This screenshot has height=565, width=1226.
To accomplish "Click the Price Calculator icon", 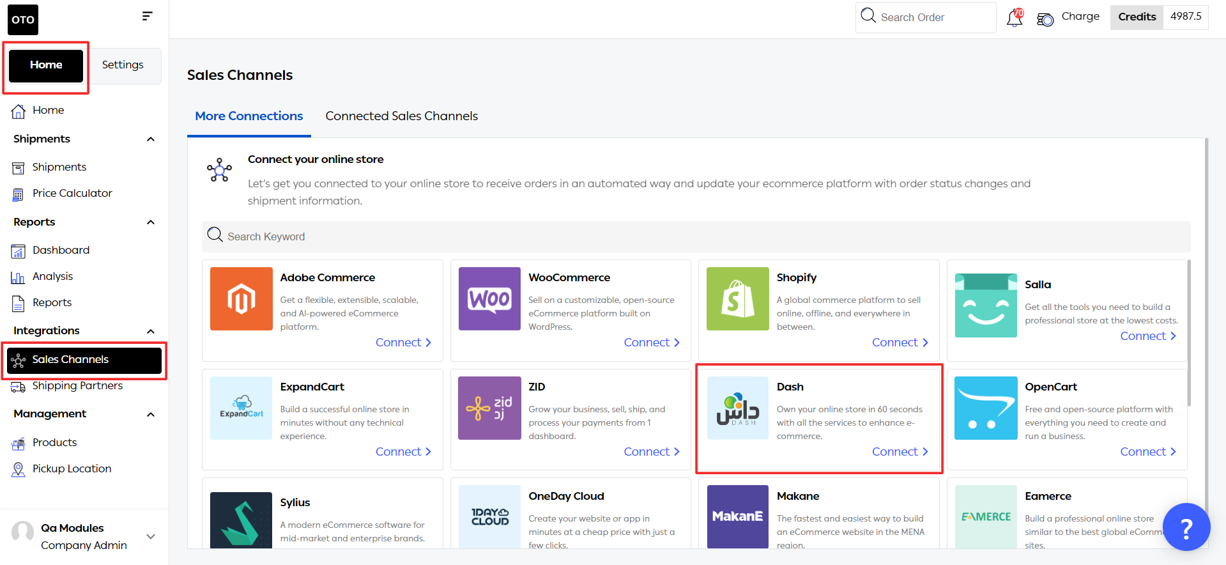I will [x=19, y=194].
